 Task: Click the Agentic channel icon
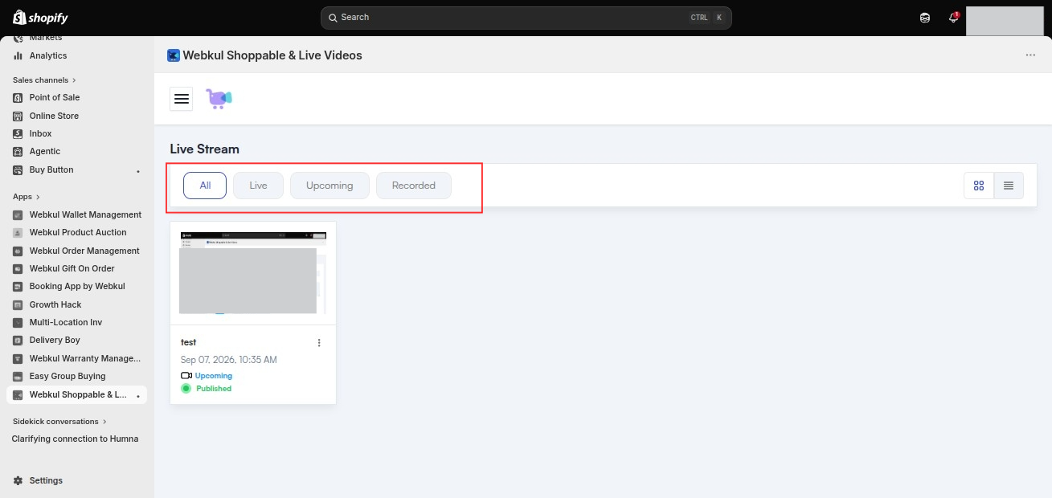18,151
